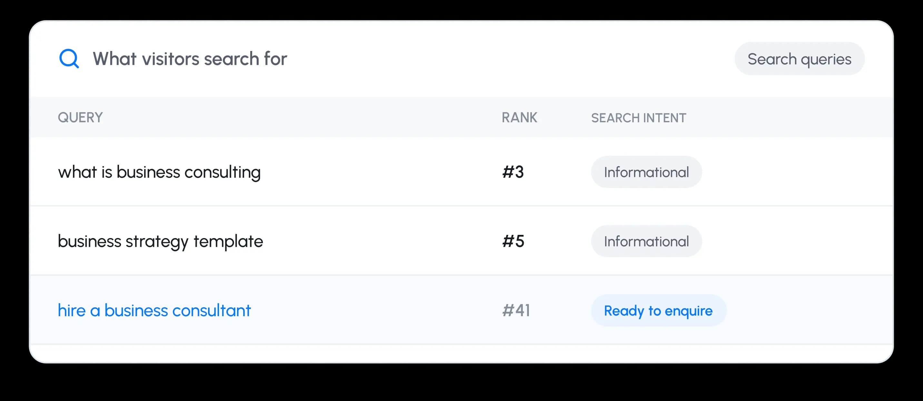Click the Search queries pill button
This screenshot has width=923, height=401.
point(799,59)
